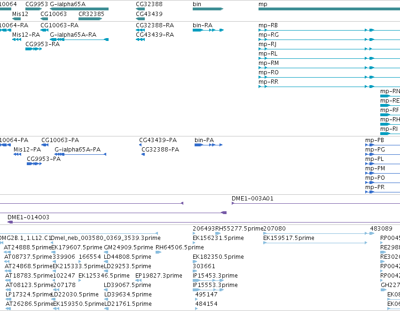This screenshot has height=311, width=400.
Task: Click the mp-PG protein label
Action: [x=375, y=150]
